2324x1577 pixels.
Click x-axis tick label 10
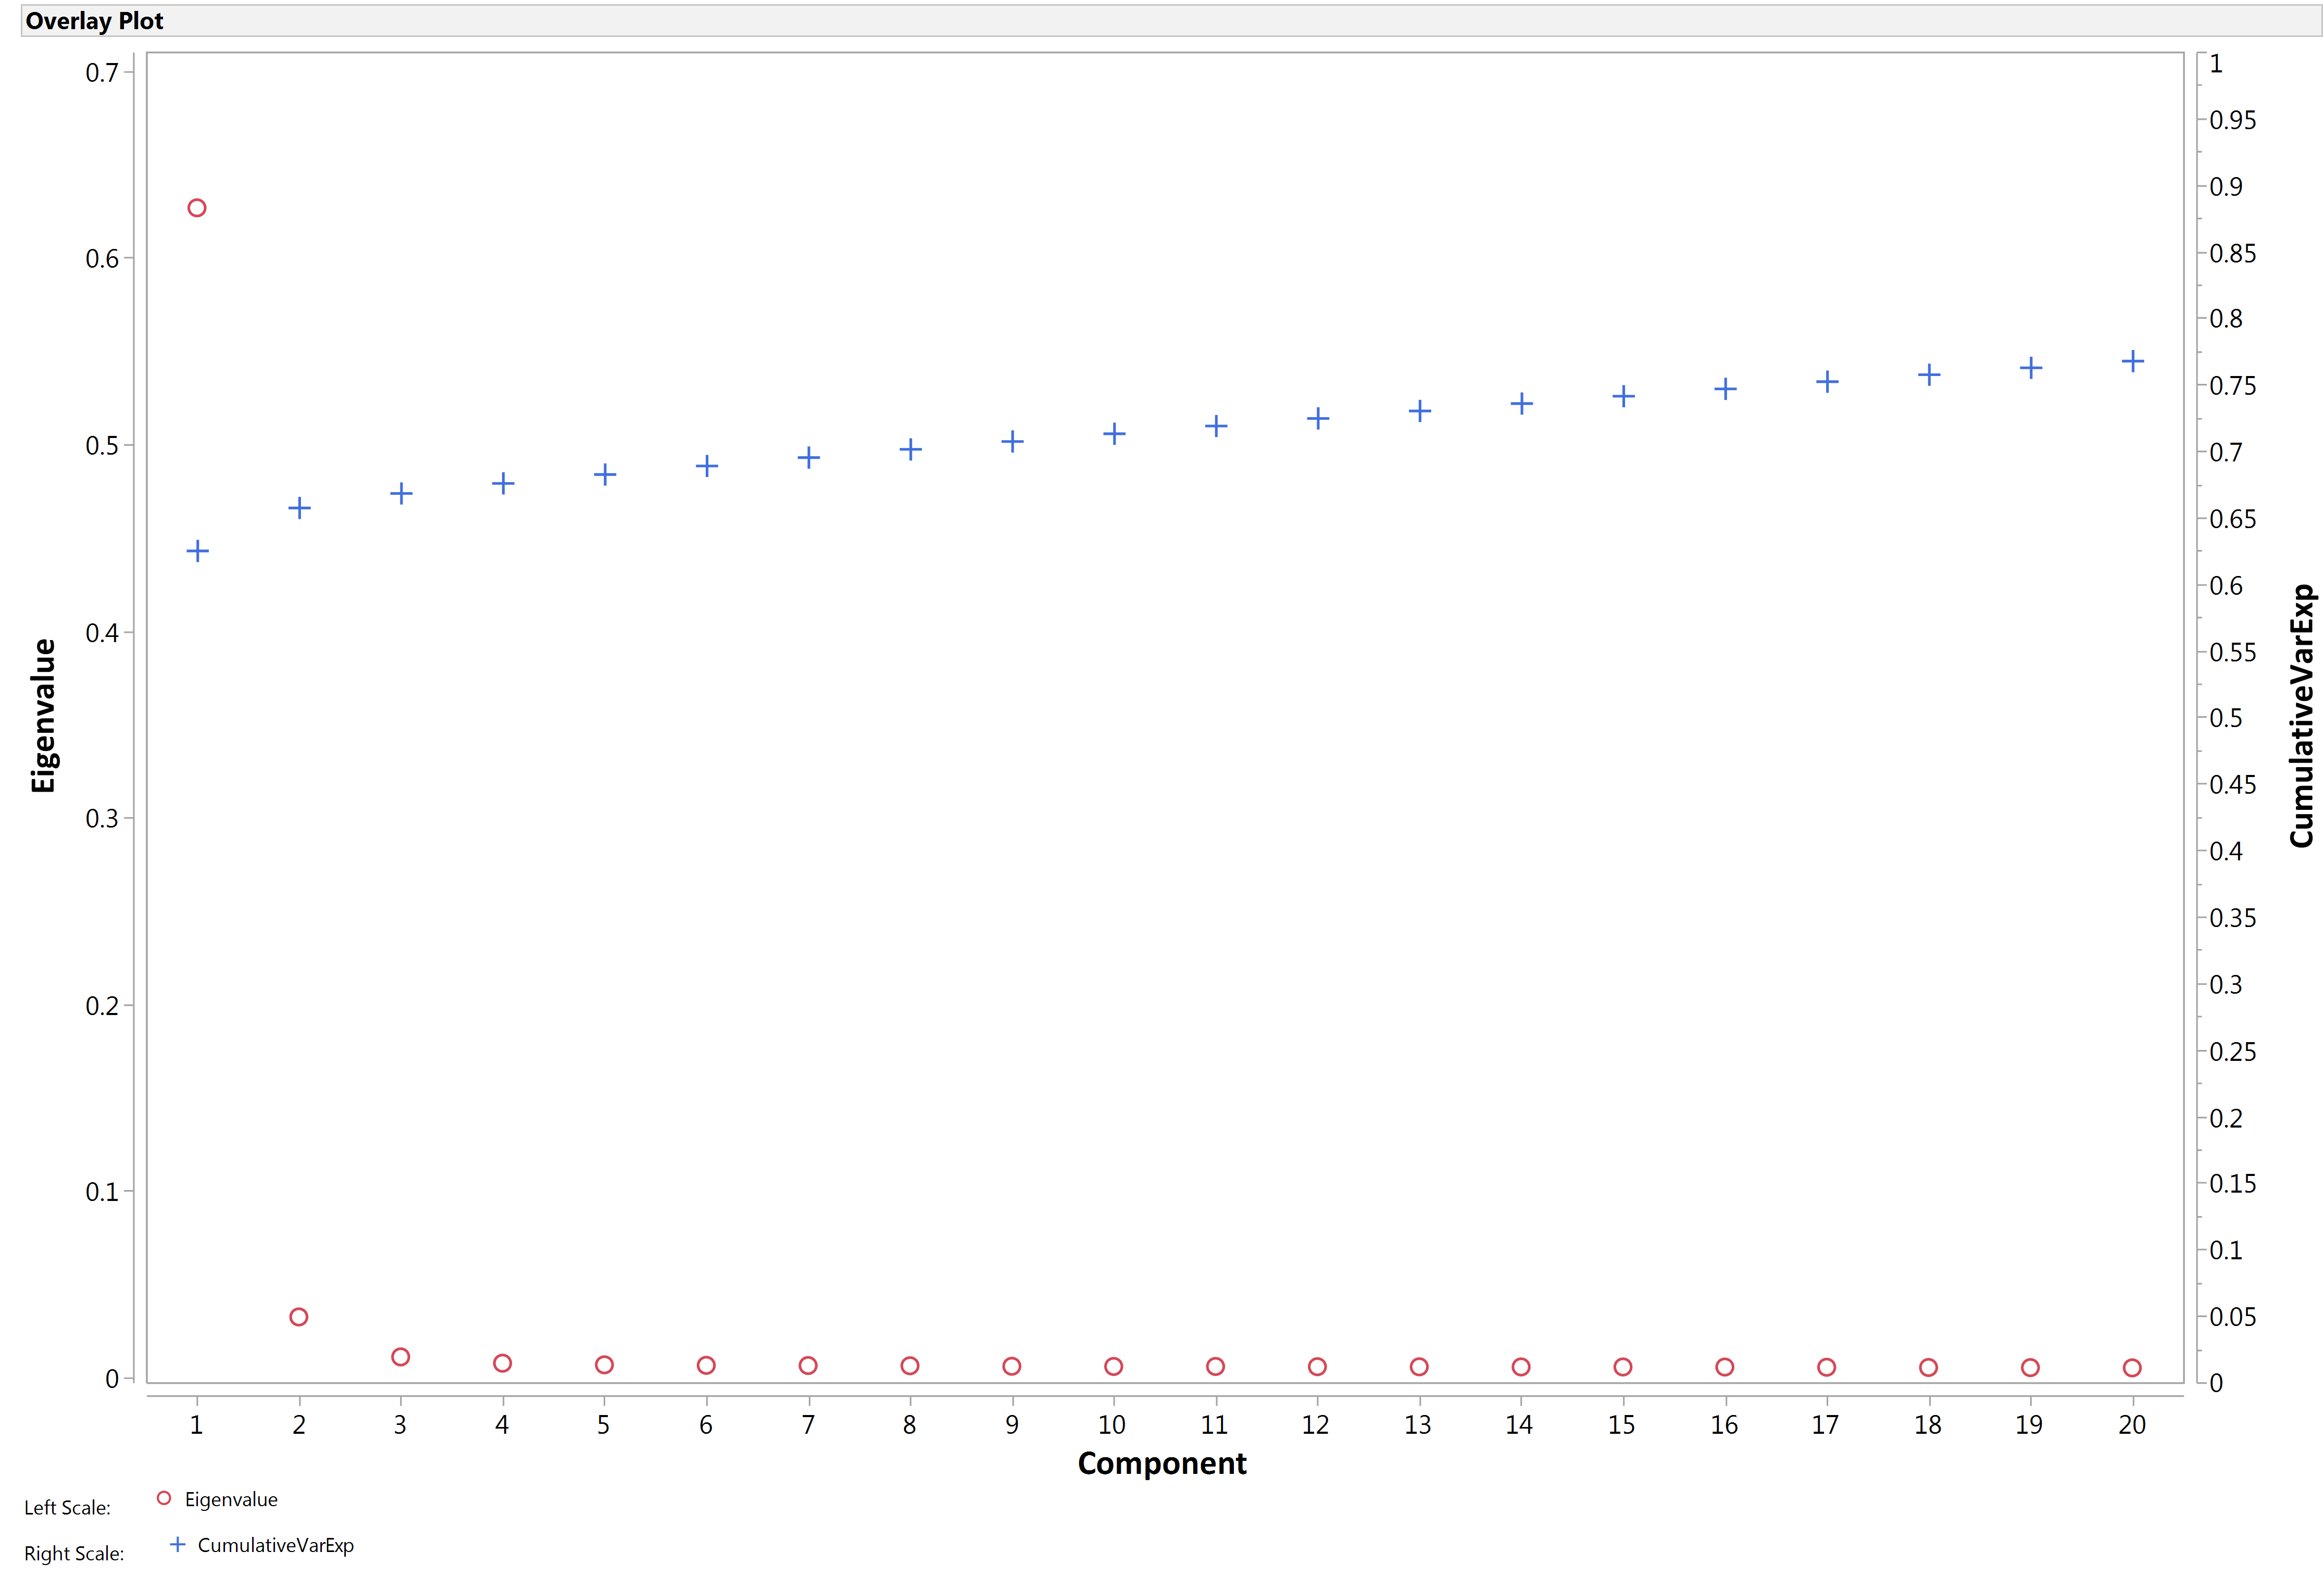pyautogui.click(x=1112, y=1425)
